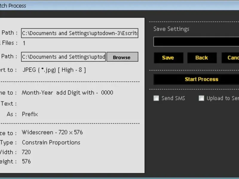Click the height value 576
The height and width of the screenshot is (179, 239).
pos(26,161)
